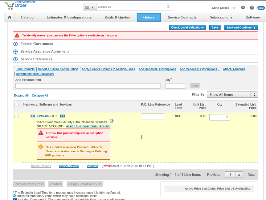Viewport: 266px width, 200px height.
Task: Click the Select Service link
Action: pyautogui.click(x=69, y=166)
